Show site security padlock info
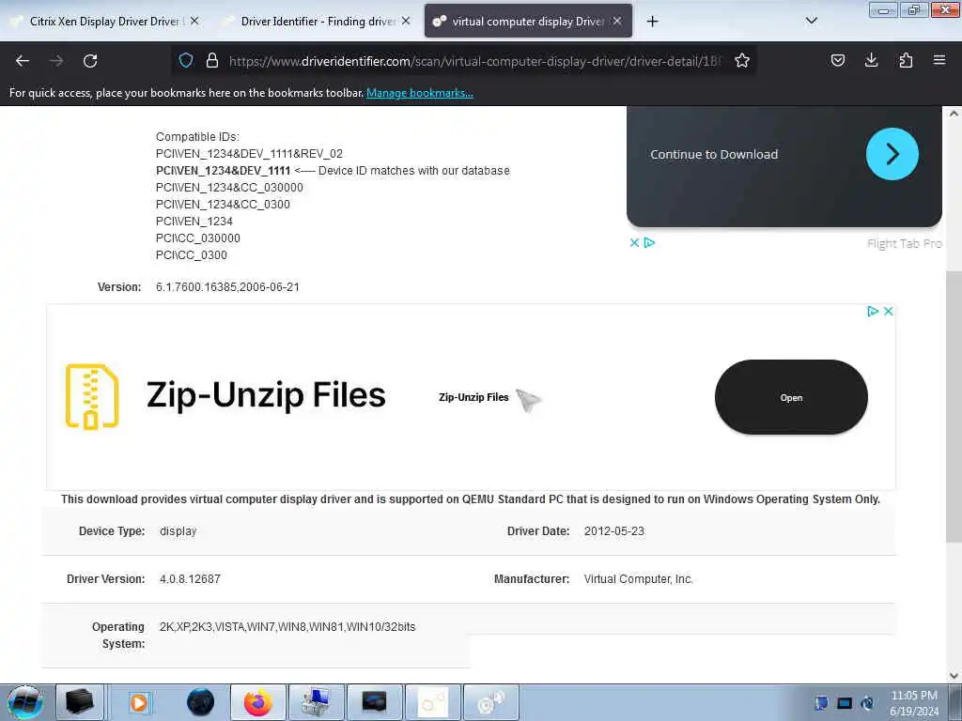Image resolution: width=962 pixels, height=721 pixels. [212, 60]
